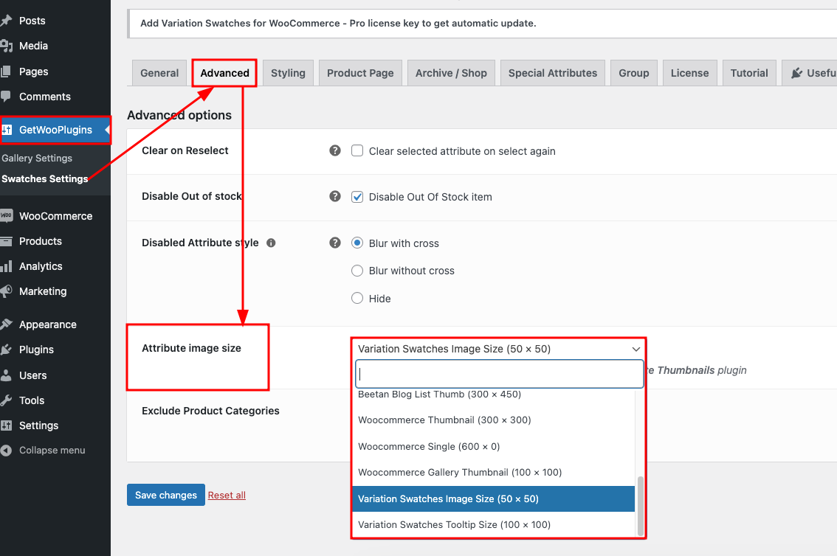Click the Reset all link
Screen dimensions: 837x556
pos(227,496)
